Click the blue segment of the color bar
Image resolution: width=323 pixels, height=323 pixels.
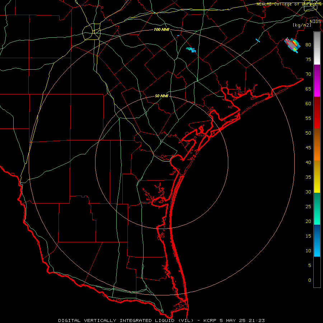317,240
